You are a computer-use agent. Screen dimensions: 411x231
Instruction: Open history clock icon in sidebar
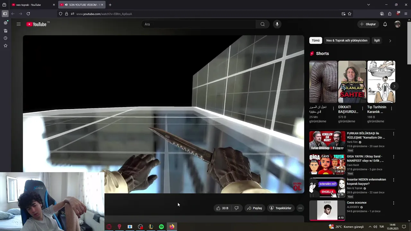[x=5, y=38]
